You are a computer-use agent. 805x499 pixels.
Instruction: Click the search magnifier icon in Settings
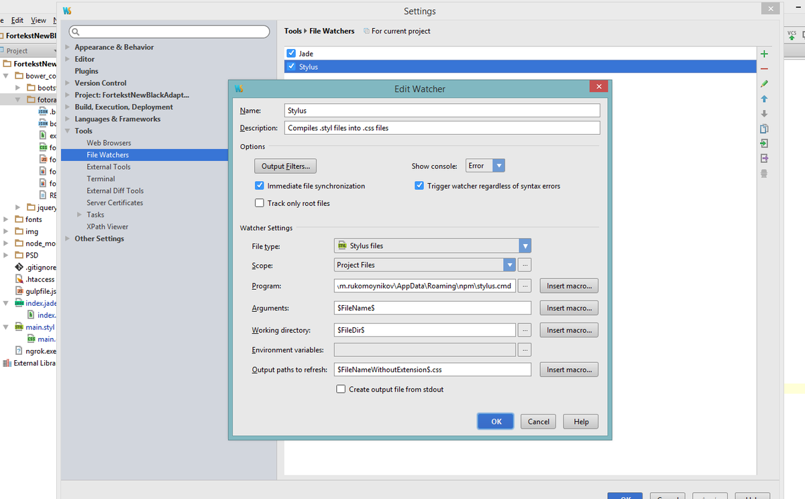pos(76,32)
